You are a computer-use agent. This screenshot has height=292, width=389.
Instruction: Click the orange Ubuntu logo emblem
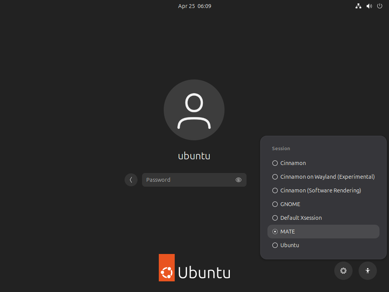[x=167, y=268]
